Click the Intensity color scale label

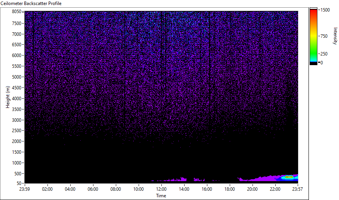point(335,36)
